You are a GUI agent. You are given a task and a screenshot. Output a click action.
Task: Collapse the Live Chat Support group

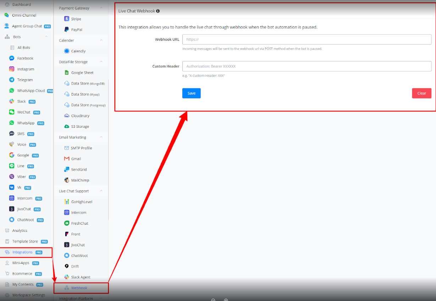click(101, 191)
